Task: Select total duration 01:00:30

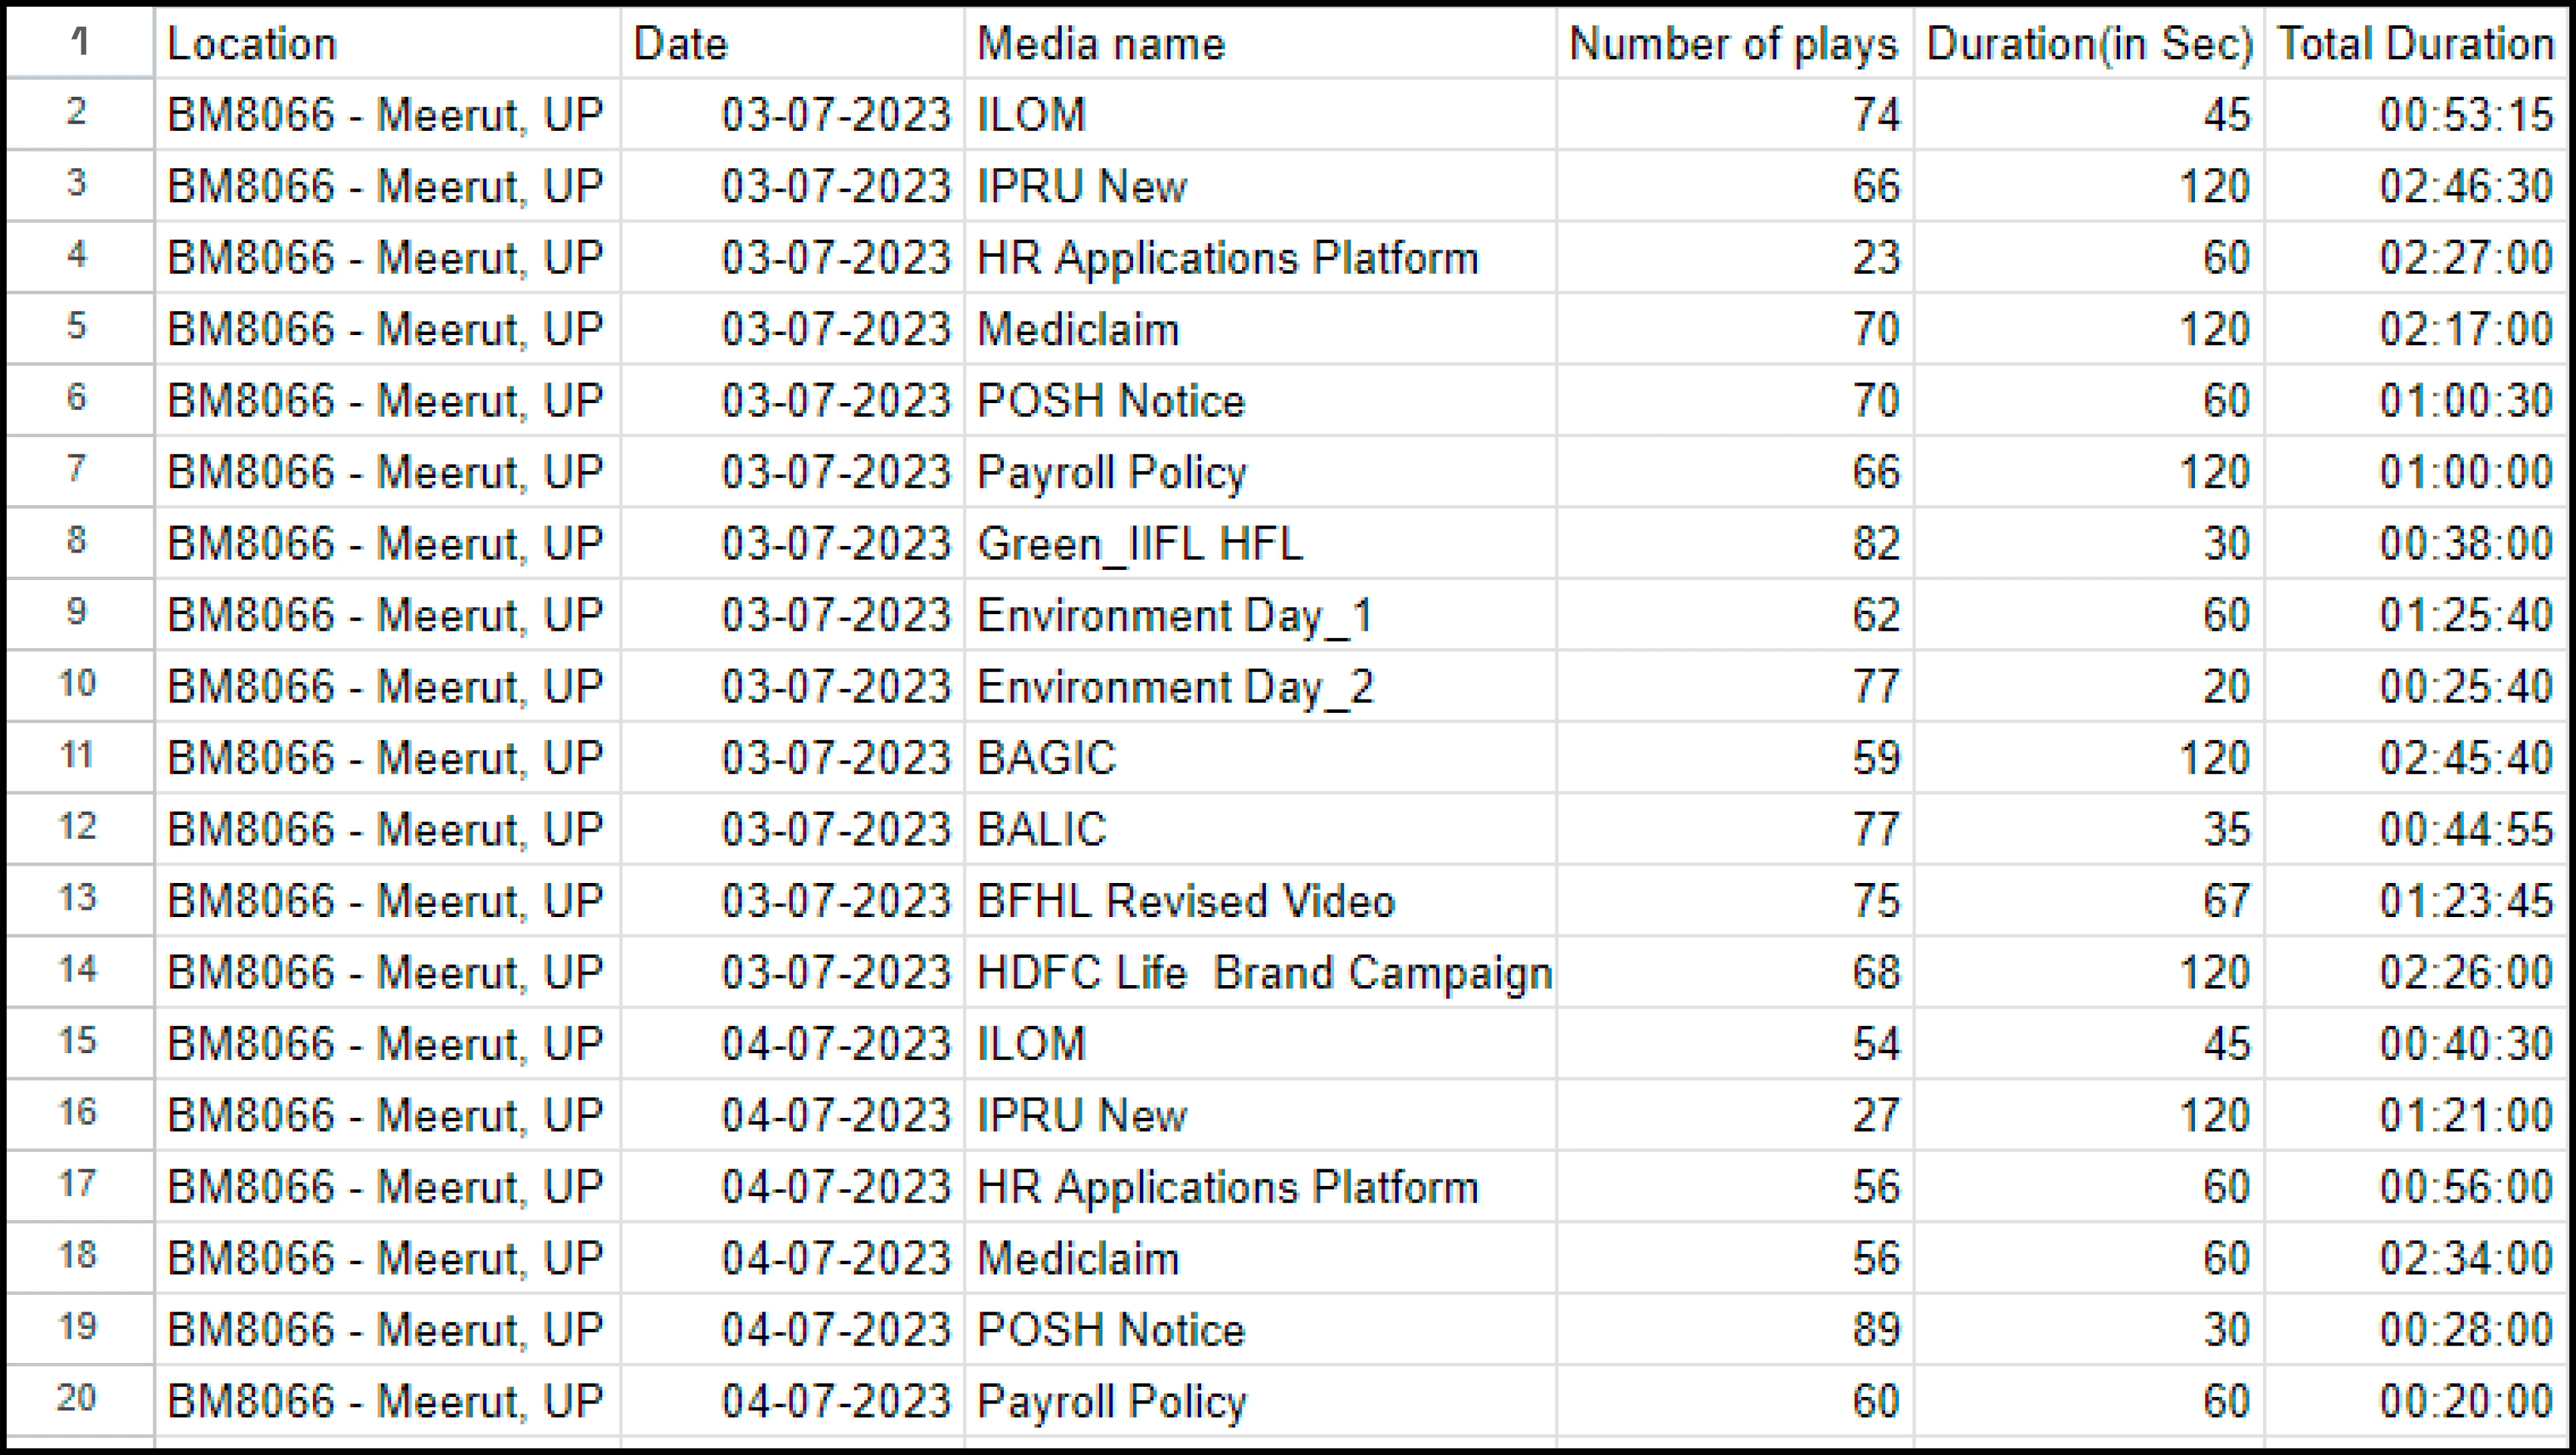Action: (2416, 400)
